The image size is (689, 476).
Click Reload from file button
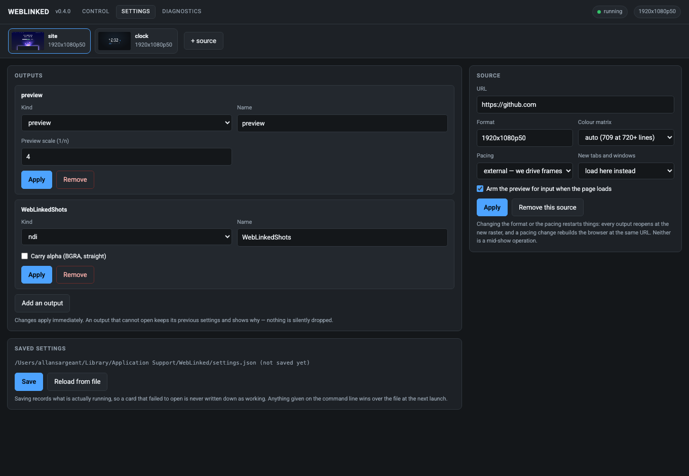pos(78,382)
